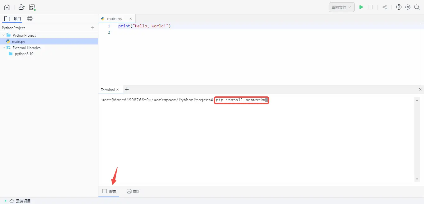
Task: Open the settings gear icon
Action: pos(408,7)
